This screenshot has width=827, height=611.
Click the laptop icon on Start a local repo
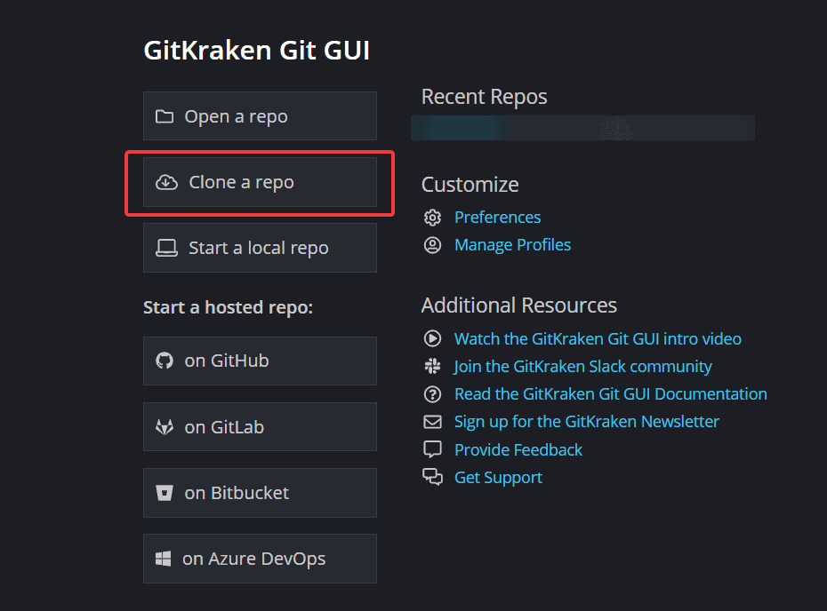pos(166,248)
